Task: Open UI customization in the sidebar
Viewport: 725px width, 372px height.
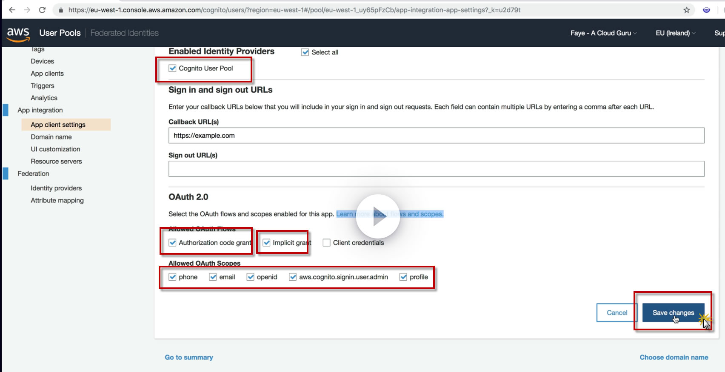Action: point(55,149)
